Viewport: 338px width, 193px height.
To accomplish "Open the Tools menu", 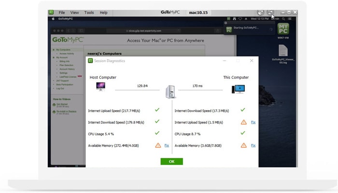I will (x=89, y=12).
